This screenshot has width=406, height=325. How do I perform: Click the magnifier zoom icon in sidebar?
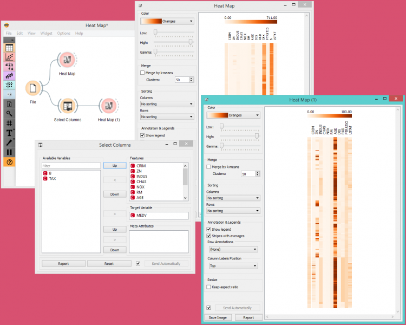[9, 113]
